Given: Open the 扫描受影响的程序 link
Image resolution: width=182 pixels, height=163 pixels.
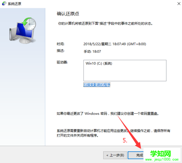Looking at the screenshot, I should (x=97, y=85).
